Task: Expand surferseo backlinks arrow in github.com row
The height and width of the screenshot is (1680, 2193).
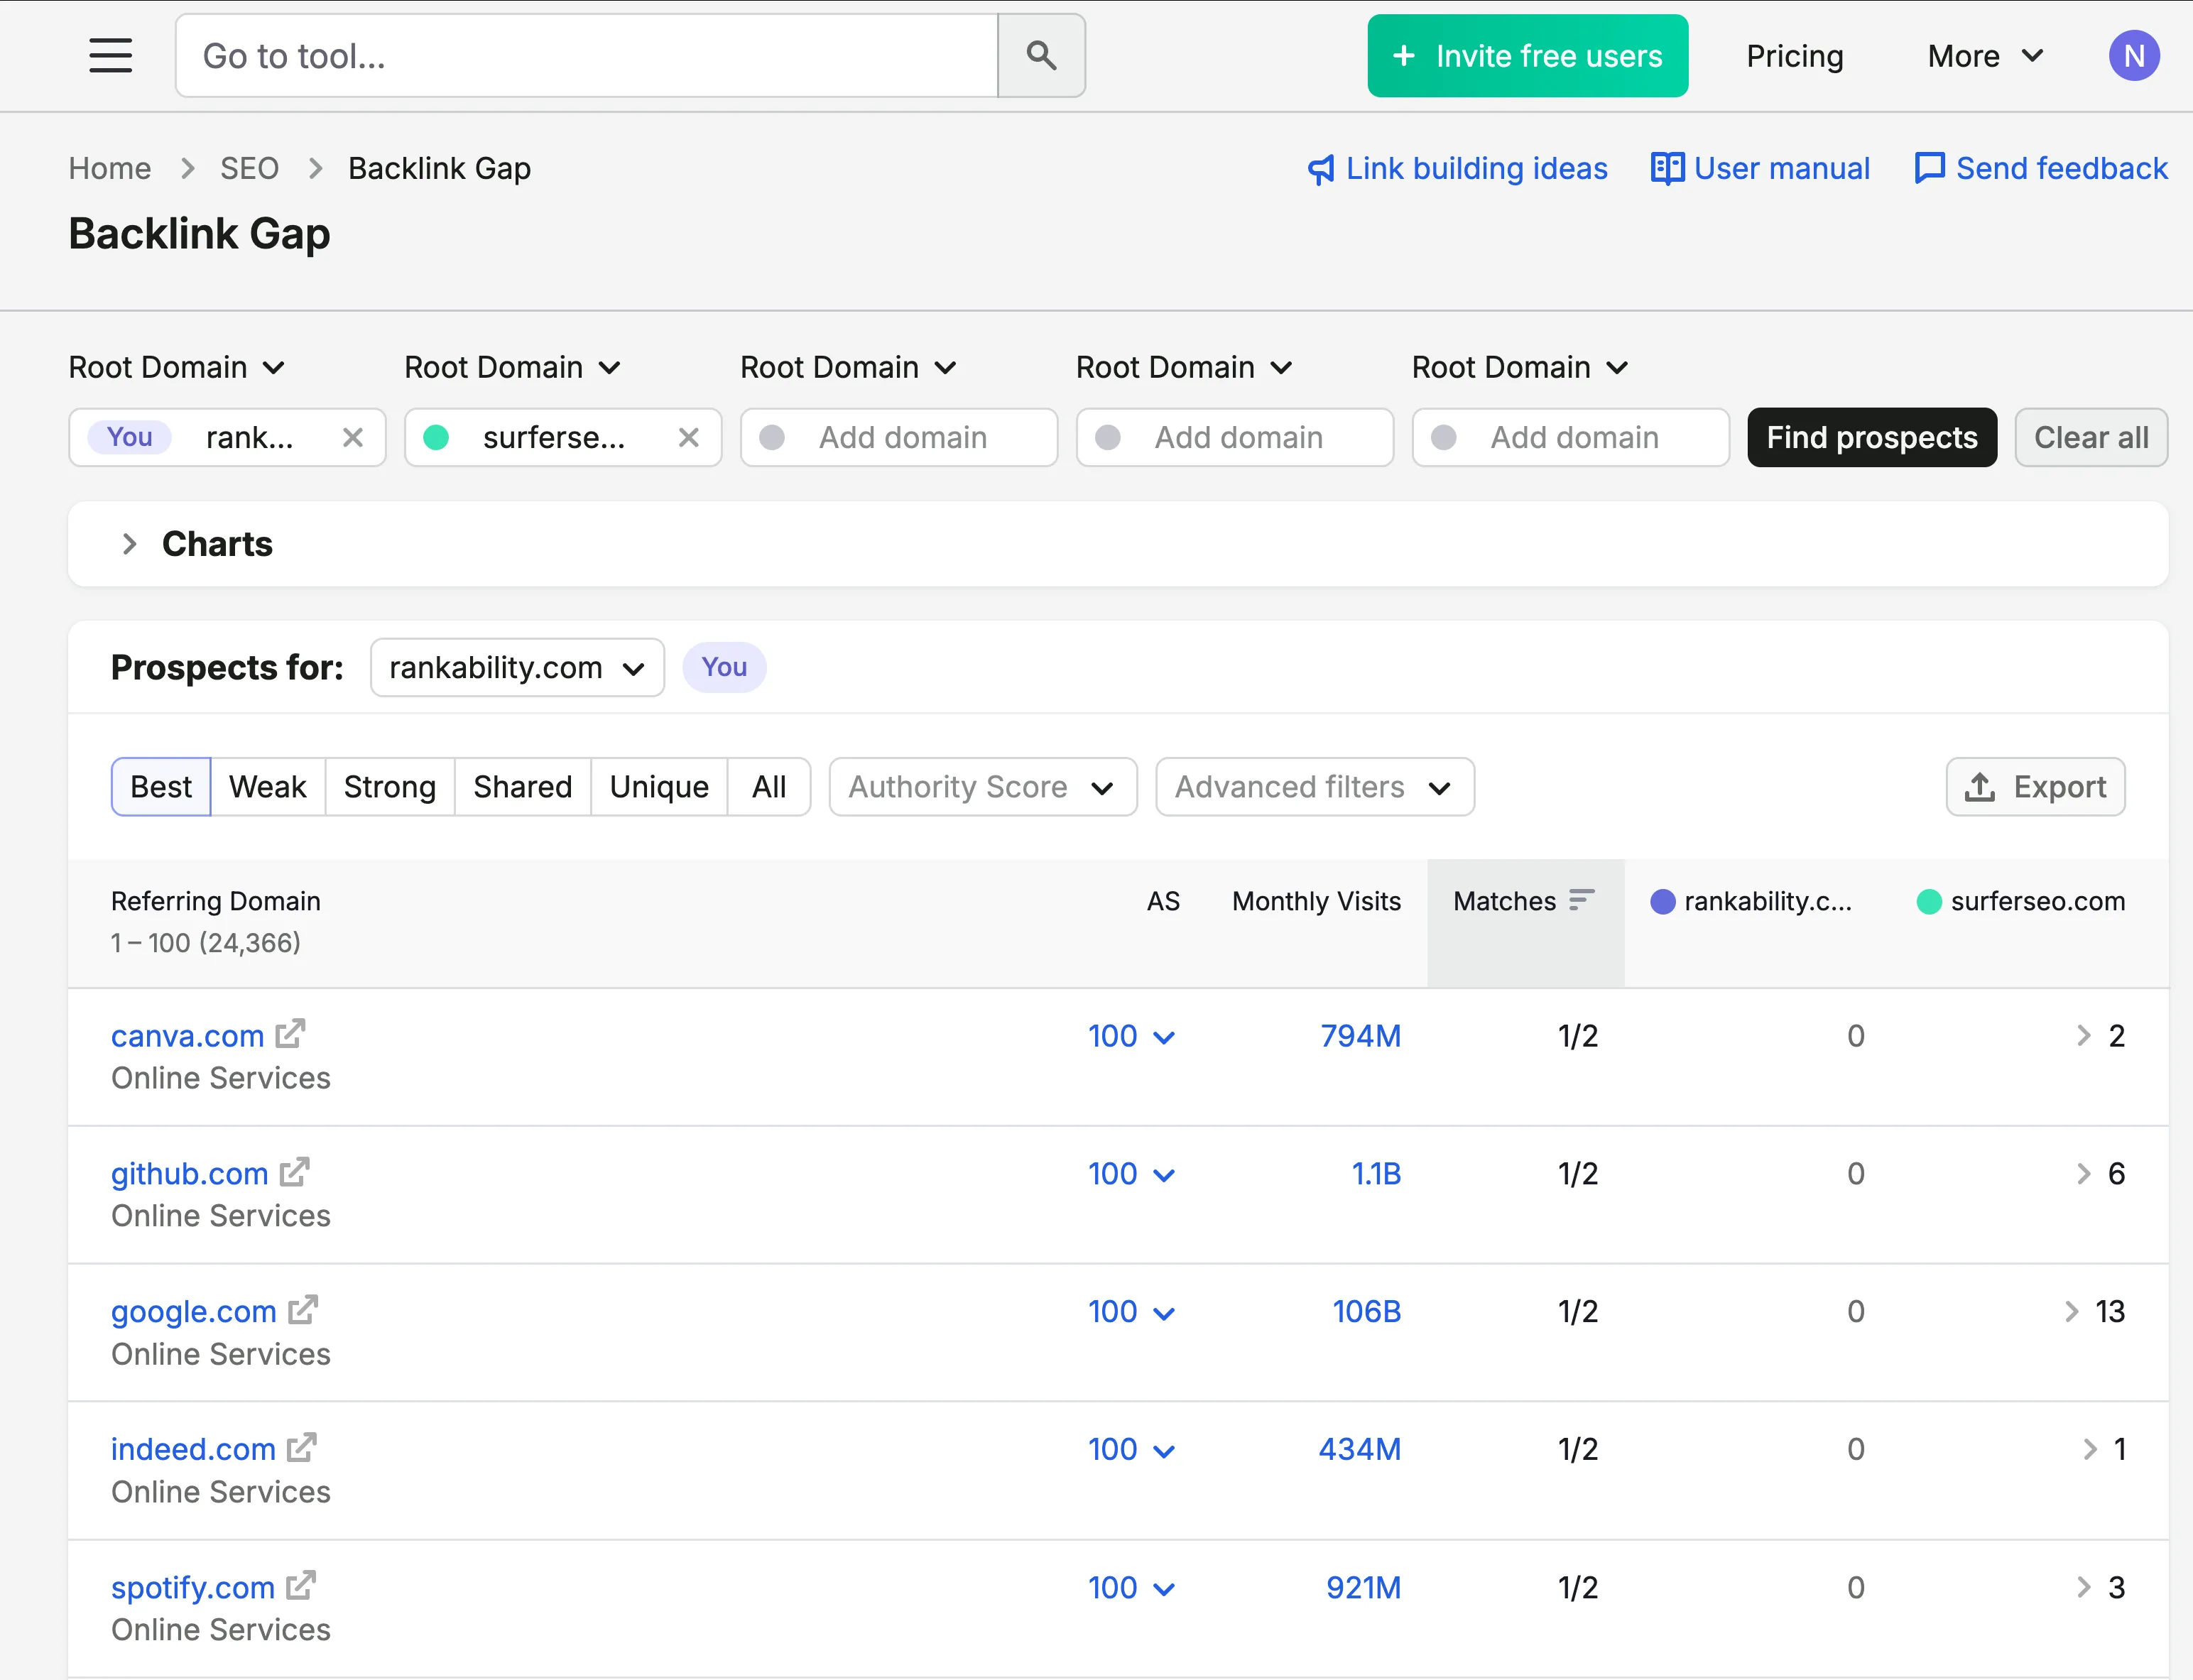Action: [2083, 1174]
